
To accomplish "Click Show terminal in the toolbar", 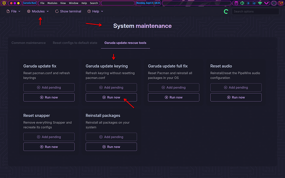I will pos(68,12).
